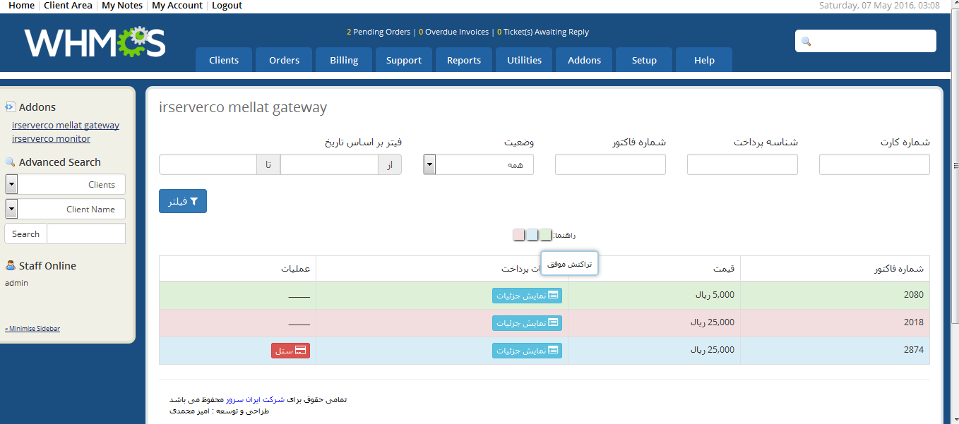This screenshot has height=424, width=959.
Task: Click the شناسه پرداخت input field
Action: (x=742, y=164)
